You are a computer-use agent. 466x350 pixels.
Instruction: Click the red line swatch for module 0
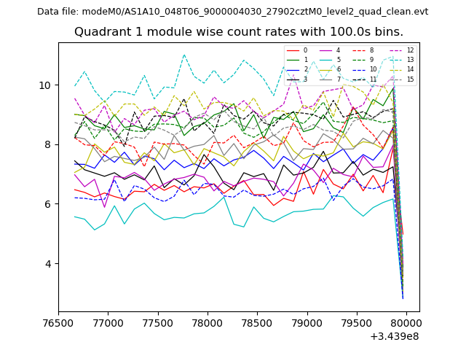293,50
